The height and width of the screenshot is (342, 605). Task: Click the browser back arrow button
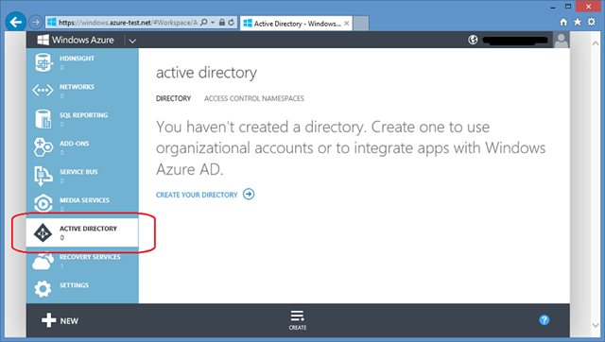[15, 22]
